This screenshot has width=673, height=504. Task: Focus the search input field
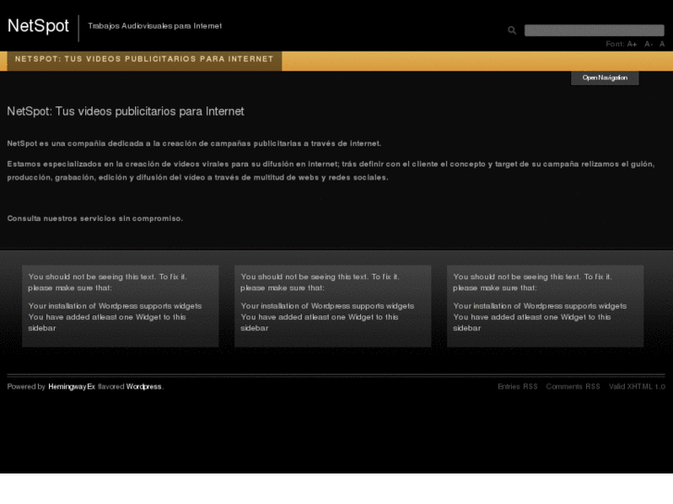click(594, 30)
